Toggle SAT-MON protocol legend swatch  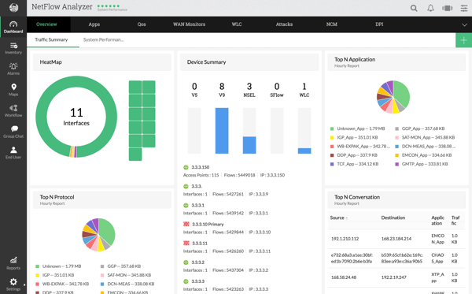102,275
